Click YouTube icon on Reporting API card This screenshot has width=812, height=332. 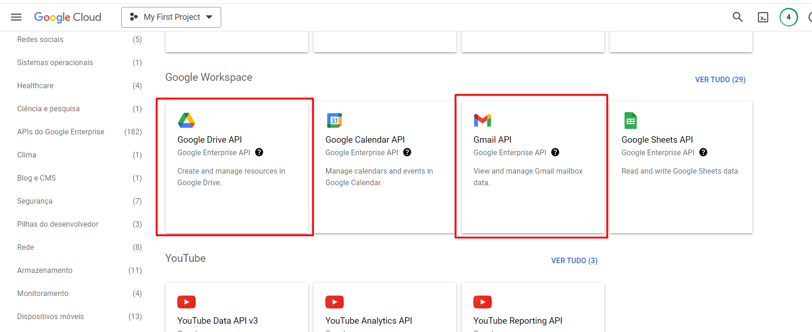(483, 302)
